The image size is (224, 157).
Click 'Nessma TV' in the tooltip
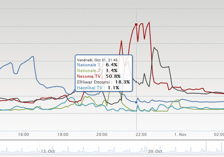pyautogui.click(x=89, y=76)
